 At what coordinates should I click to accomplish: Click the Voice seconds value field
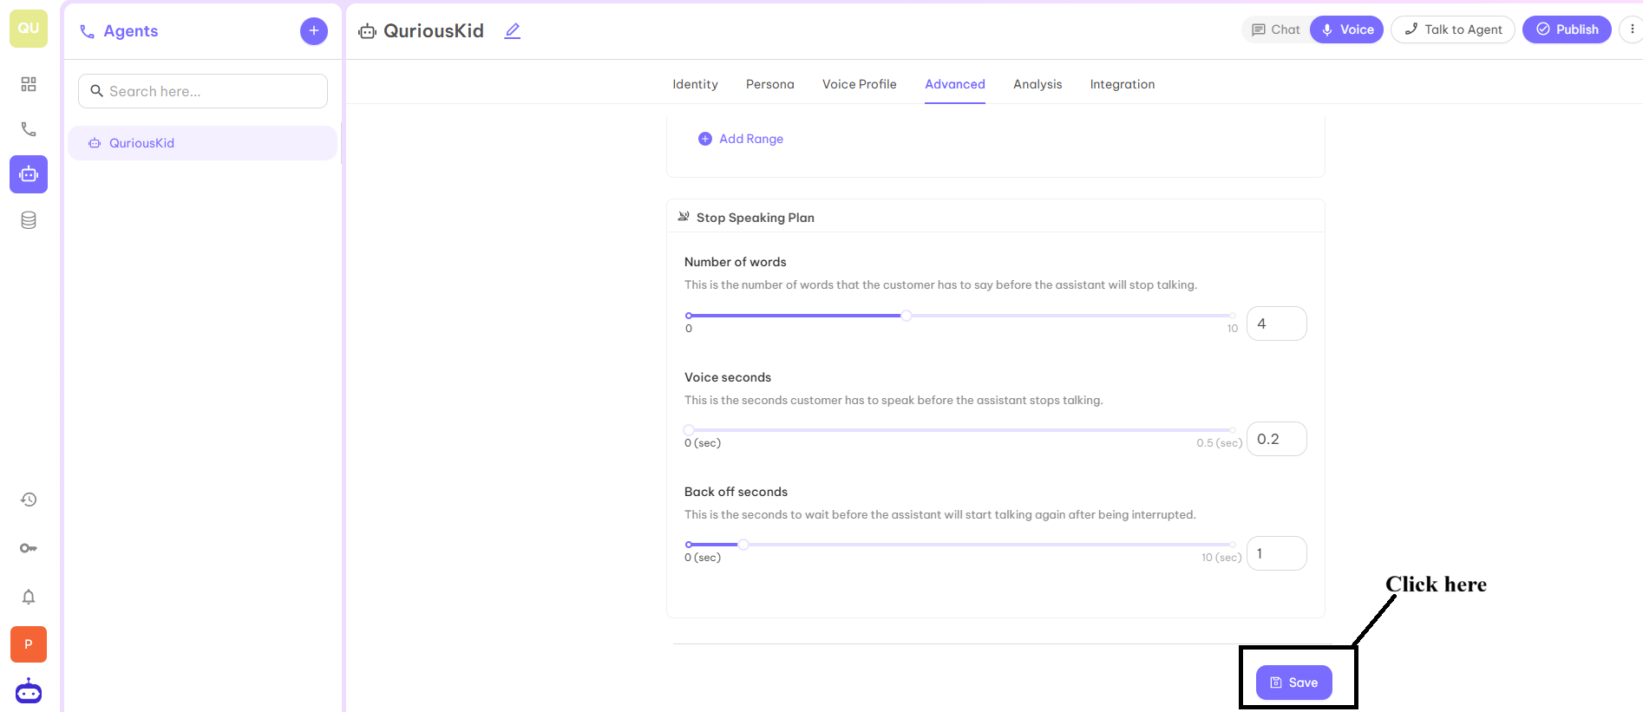(1277, 439)
